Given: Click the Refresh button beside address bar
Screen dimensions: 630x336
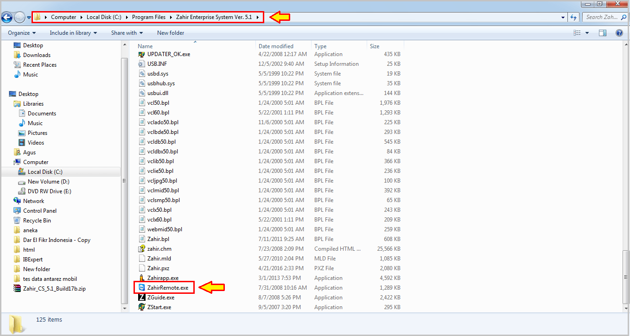Looking at the screenshot, I should (573, 17).
